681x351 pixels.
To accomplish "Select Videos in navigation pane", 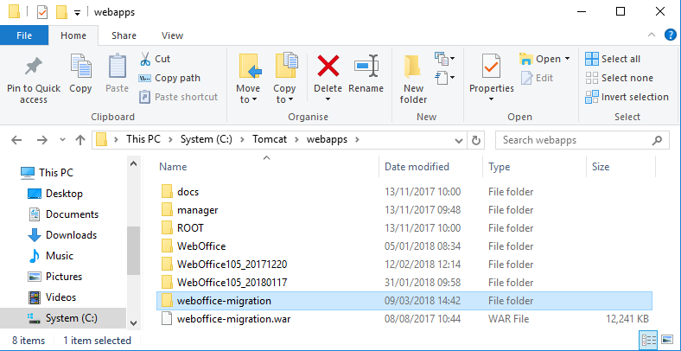I will [x=52, y=297].
